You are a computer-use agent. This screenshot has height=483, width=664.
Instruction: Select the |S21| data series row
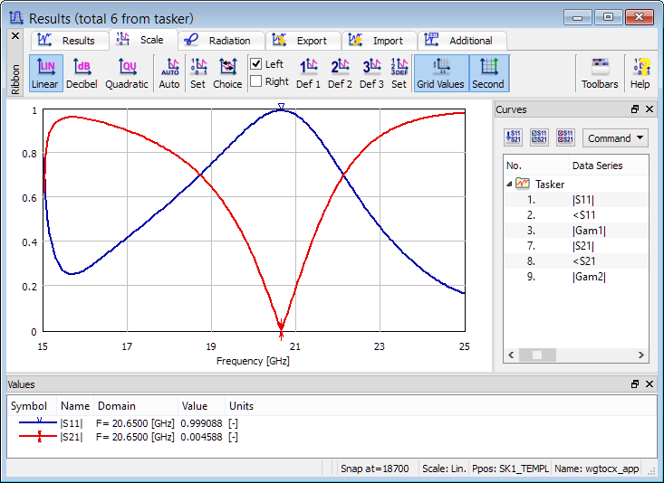pyautogui.click(x=582, y=245)
